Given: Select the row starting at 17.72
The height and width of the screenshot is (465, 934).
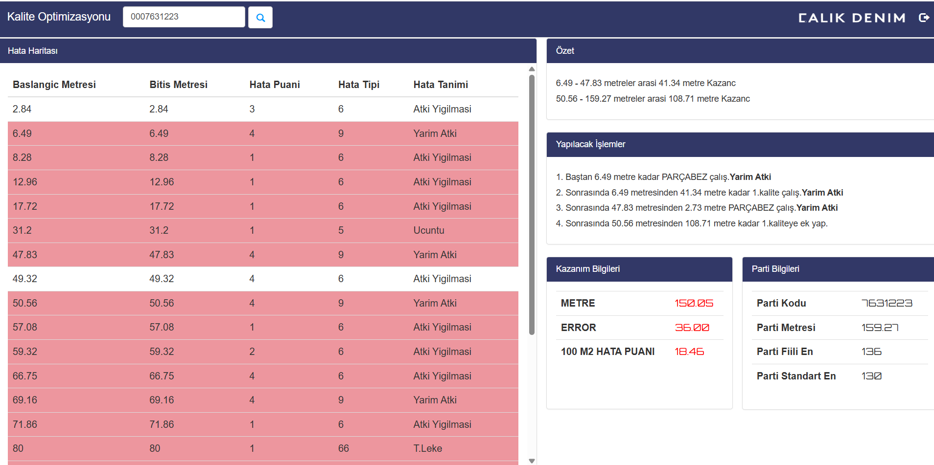Looking at the screenshot, I should tap(263, 206).
